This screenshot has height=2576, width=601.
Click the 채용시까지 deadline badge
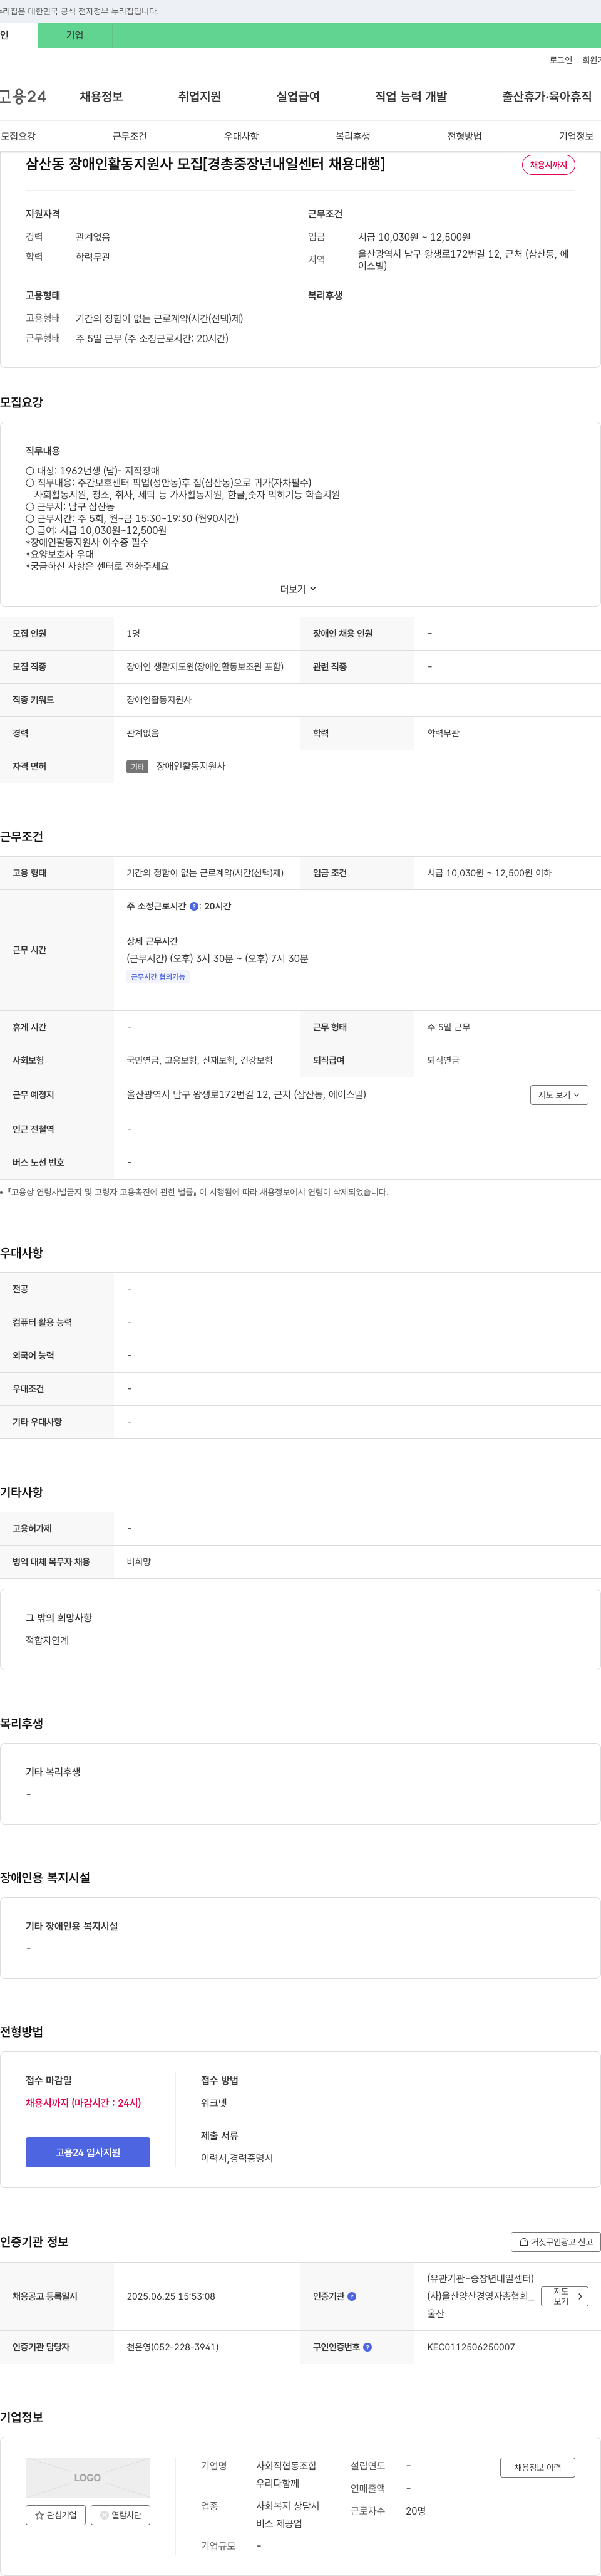click(x=548, y=165)
